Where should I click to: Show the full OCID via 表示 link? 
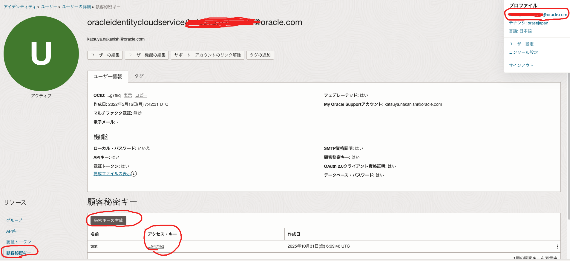[128, 95]
